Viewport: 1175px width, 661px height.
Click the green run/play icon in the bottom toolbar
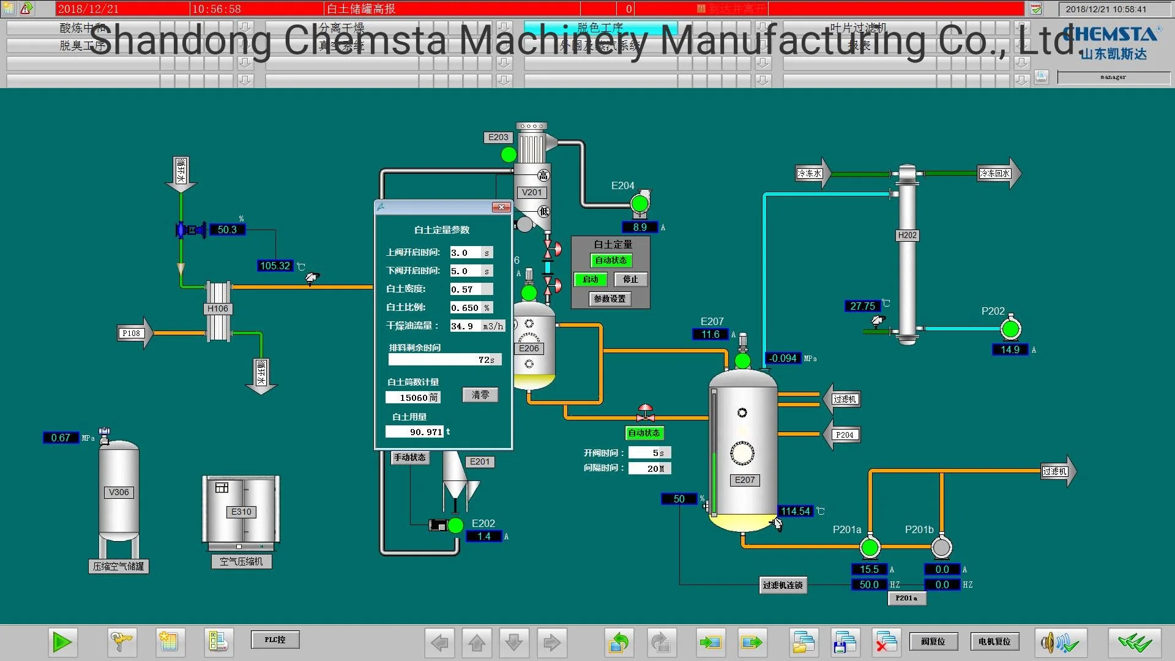62,642
